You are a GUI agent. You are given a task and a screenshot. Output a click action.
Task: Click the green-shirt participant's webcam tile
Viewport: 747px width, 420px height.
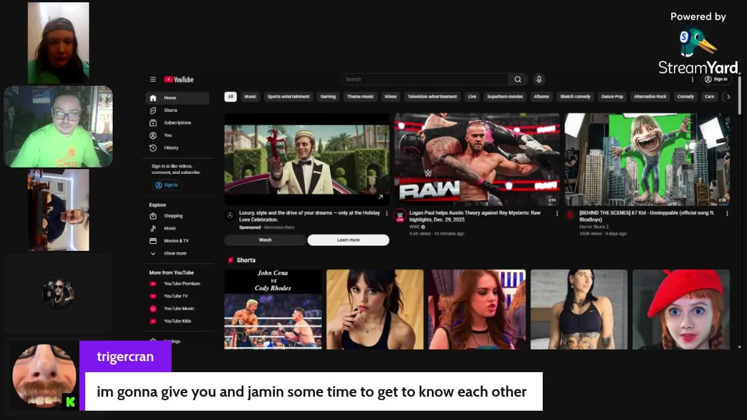pos(58,127)
